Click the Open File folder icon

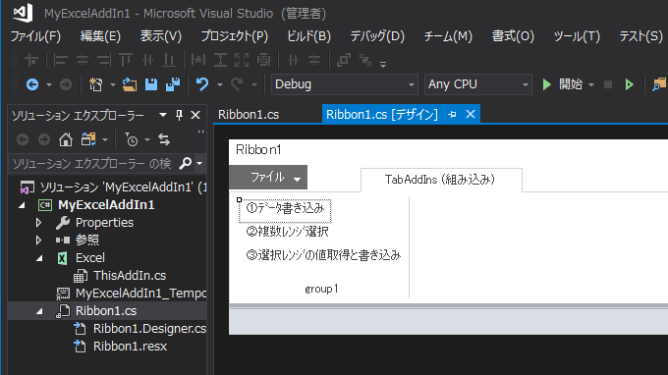pyautogui.click(x=130, y=84)
